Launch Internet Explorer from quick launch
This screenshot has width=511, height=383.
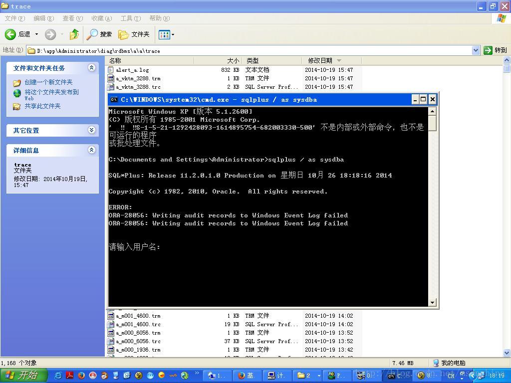[x=58, y=376]
